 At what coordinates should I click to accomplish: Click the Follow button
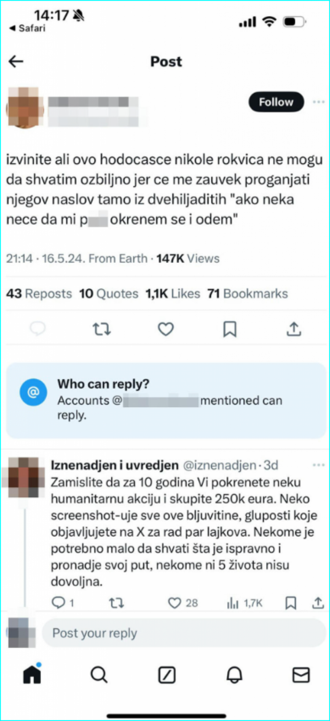(276, 102)
